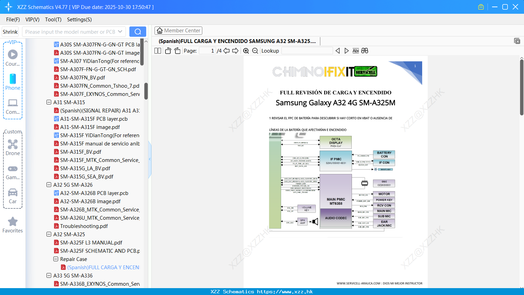Open model number dropdown list
The width and height of the screenshot is (524, 295).
[120, 32]
